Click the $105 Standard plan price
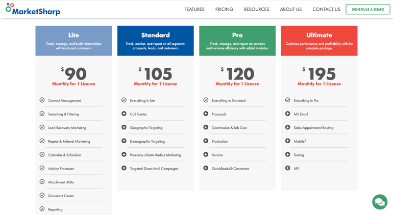Screen dimensions: 393x215 coord(156,74)
